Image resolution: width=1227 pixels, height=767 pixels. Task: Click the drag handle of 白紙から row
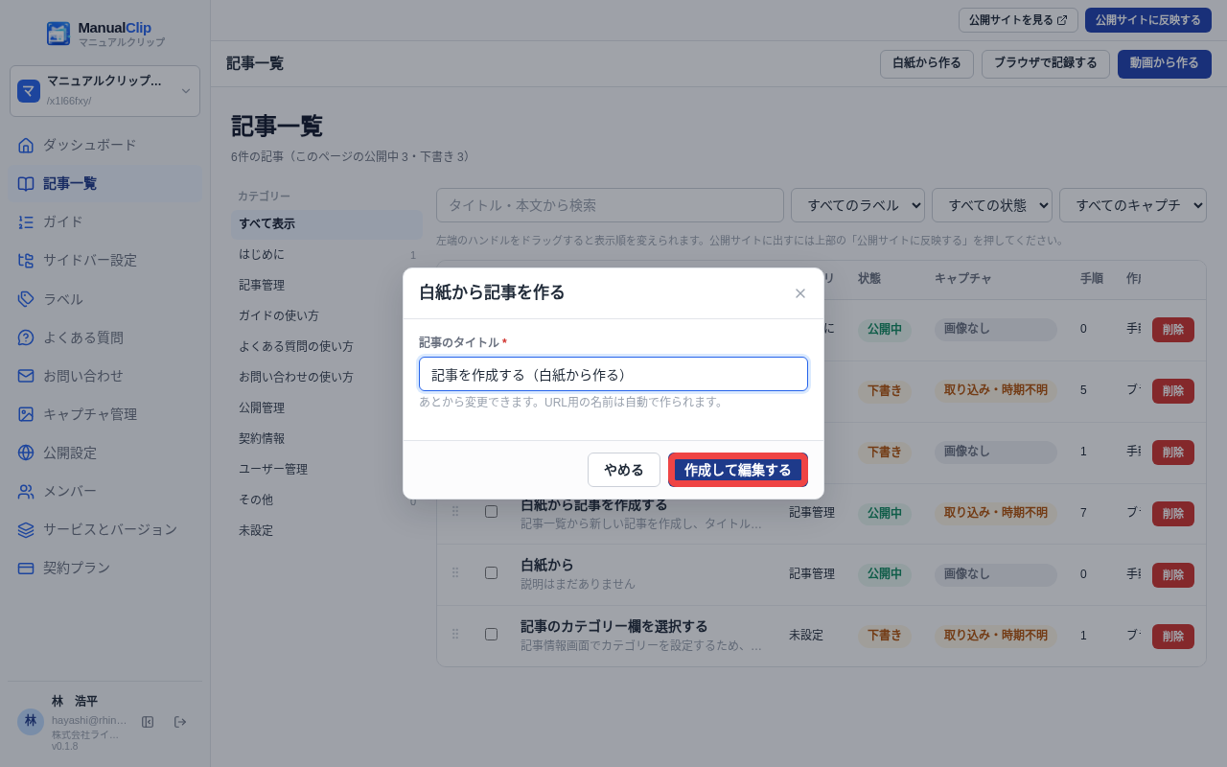455,572
